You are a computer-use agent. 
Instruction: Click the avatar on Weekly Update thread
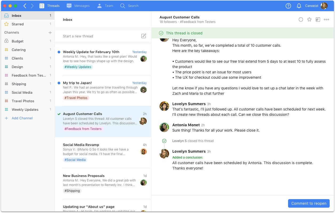[x=143, y=59]
